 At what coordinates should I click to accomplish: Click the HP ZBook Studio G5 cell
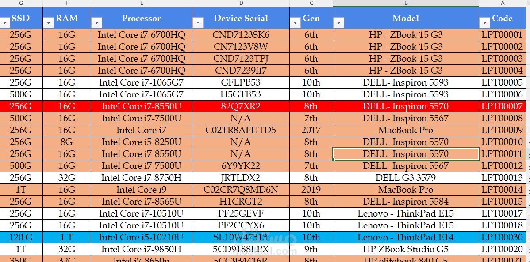click(406, 249)
